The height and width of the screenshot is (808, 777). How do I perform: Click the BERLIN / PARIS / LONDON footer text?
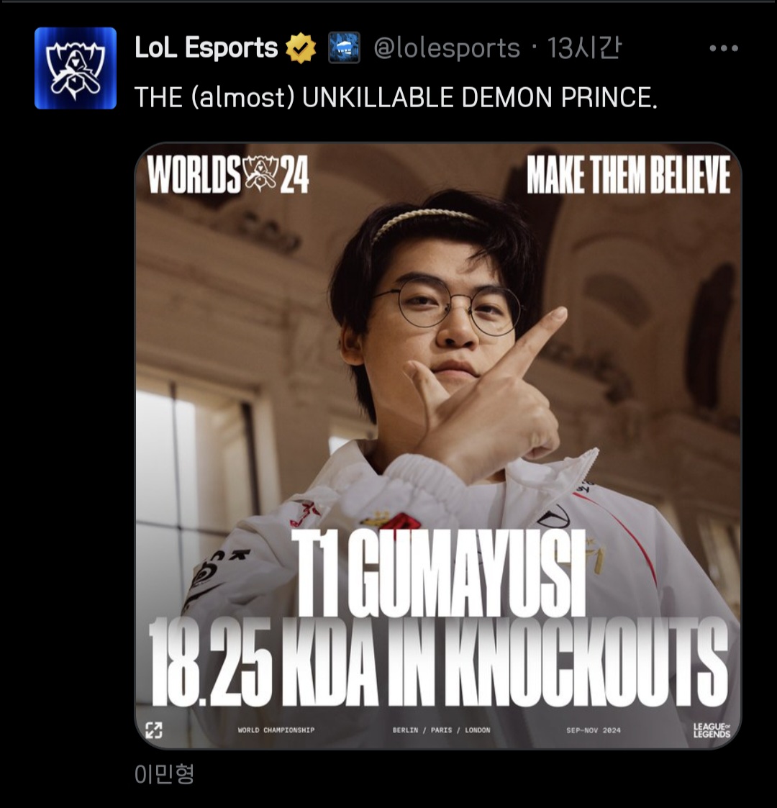(x=441, y=730)
